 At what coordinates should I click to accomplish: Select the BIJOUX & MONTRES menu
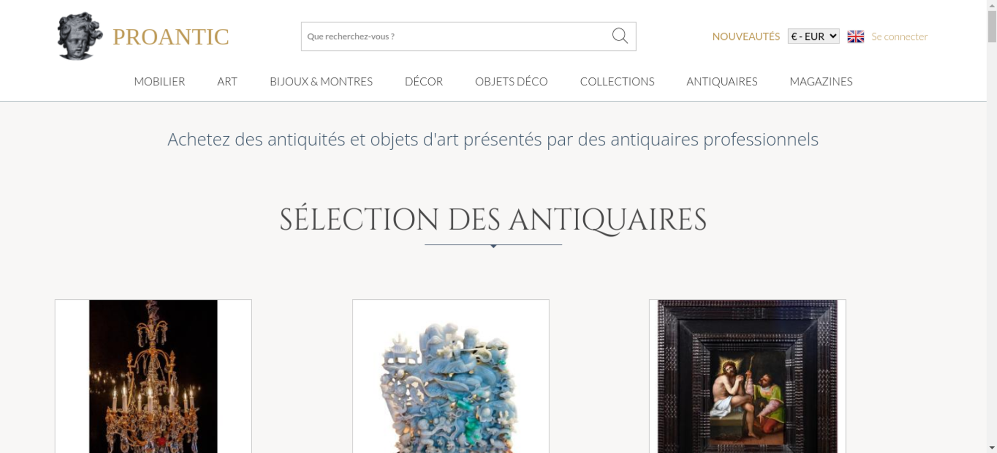(x=321, y=81)
